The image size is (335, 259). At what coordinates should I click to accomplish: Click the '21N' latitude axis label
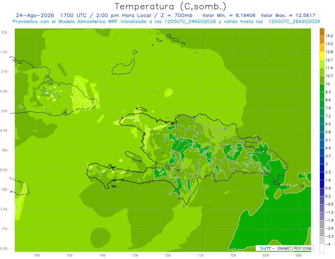click(4, 72)
